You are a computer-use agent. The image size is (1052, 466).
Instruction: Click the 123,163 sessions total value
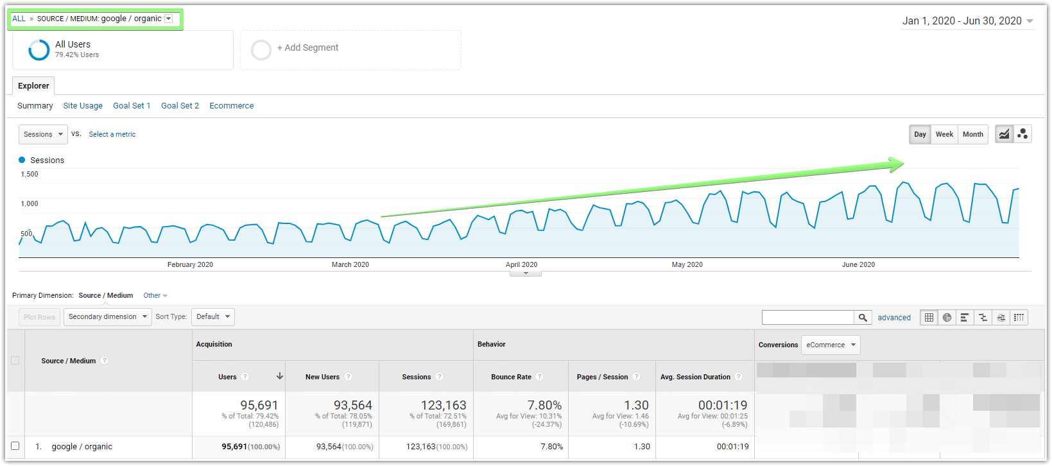click(x=444, y=405)
